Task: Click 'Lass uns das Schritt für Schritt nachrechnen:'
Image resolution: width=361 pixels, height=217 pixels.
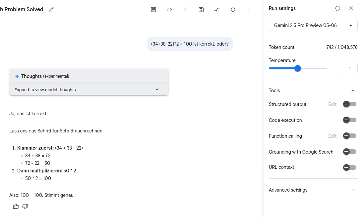Action: [x=56, y=131]
